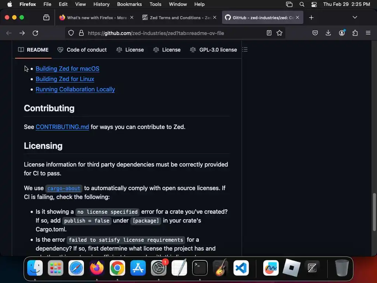This screenshot has height=283, width=377.
Task: Switch to What's new with Firefox tab
Action: pyautogui.click(x=96, y=18)
